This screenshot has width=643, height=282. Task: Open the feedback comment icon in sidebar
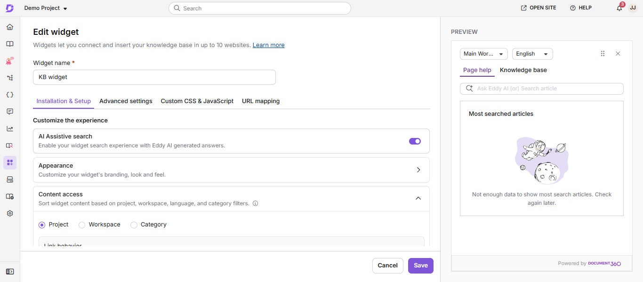coord(10,112)
